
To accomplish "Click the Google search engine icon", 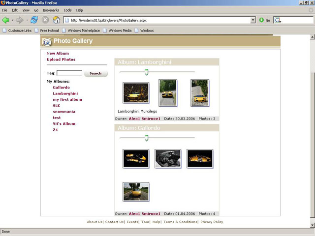I will tap(278, 20).
